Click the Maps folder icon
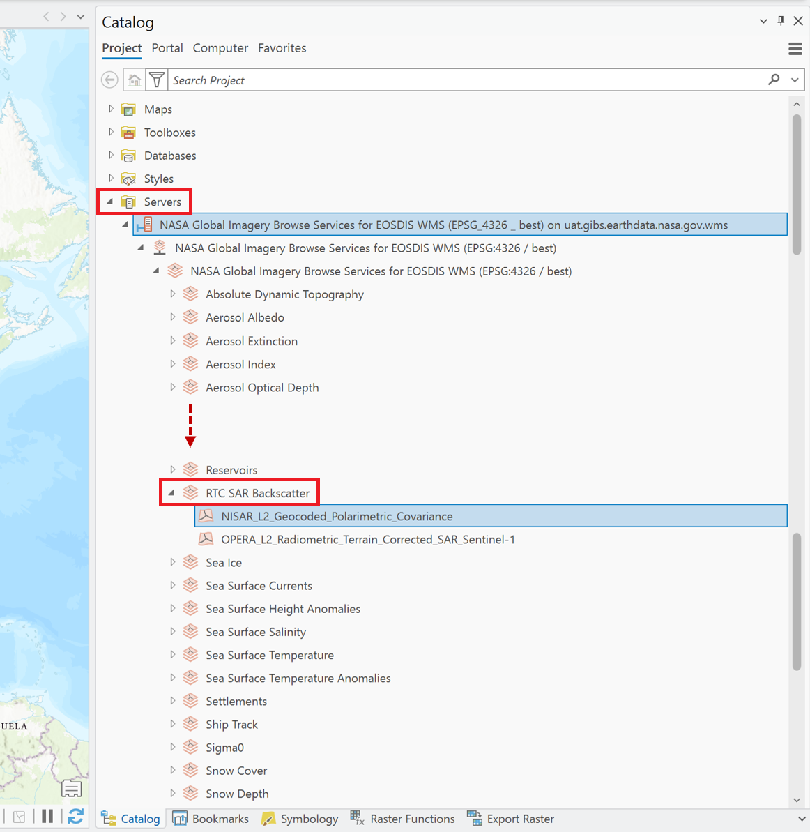The image size is (810, 832). [128, 109]
